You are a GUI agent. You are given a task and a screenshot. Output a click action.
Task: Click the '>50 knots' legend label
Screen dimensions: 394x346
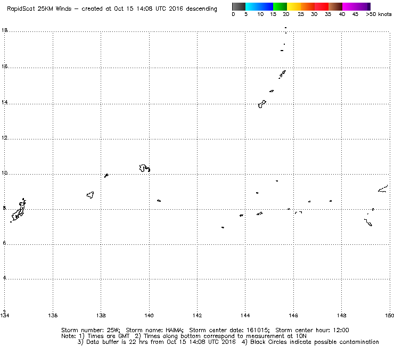[379, 14]
